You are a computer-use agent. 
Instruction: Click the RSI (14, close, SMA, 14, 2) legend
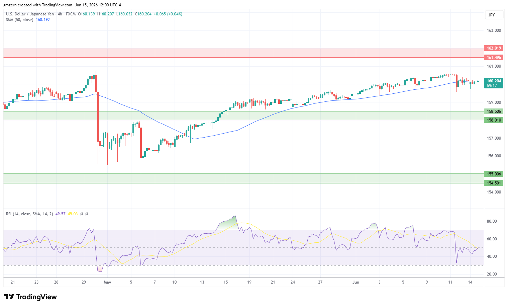(29, 214)
